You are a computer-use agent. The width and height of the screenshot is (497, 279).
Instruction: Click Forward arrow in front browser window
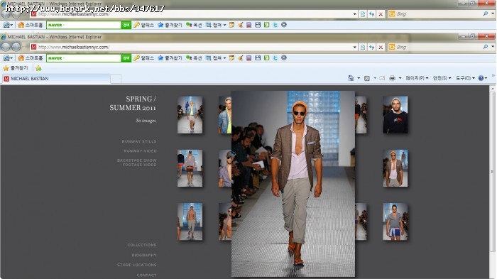pyautogui.click(x=16, y=47)
